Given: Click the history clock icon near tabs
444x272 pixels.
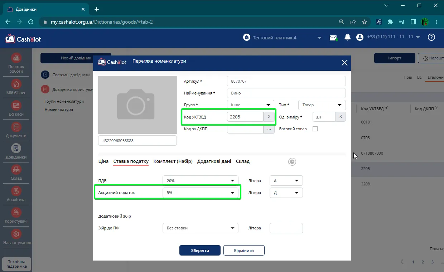Looking at the screenshot, I should click(x=292, y=162).
